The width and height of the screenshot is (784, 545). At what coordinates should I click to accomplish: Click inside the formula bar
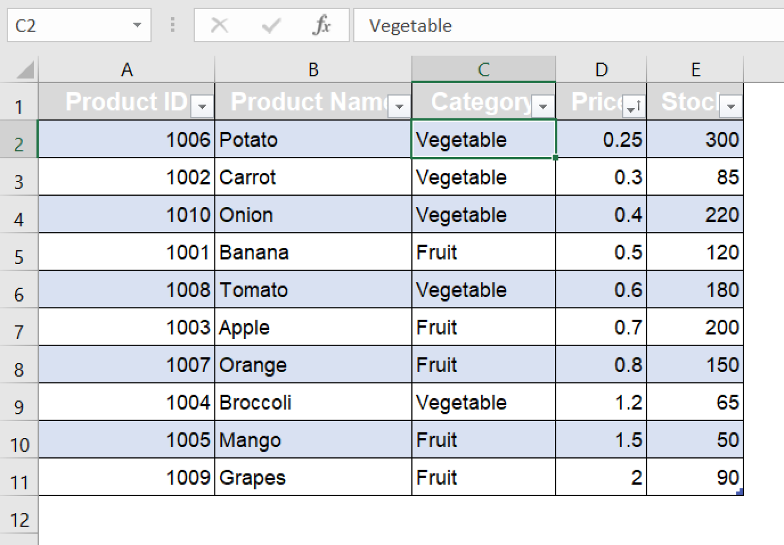coord(510,25)
